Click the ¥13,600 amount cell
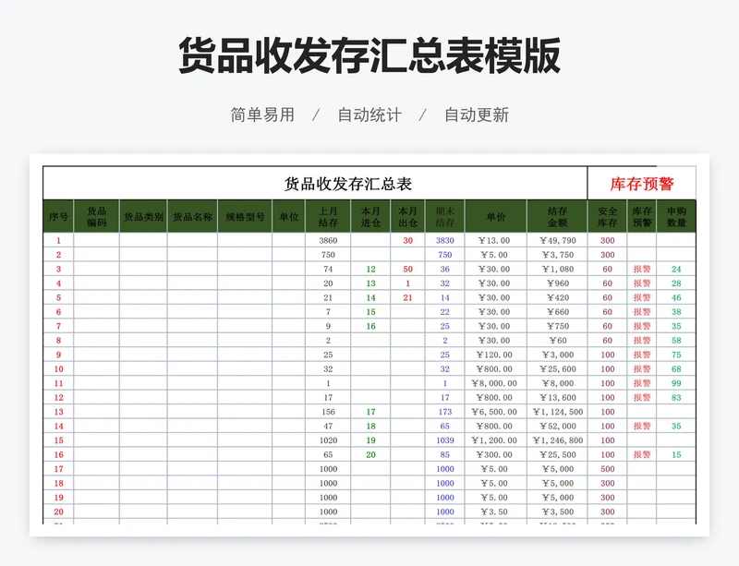Viewport: 739px width, 566px height. pyautogui.click(x=557, y=397)
